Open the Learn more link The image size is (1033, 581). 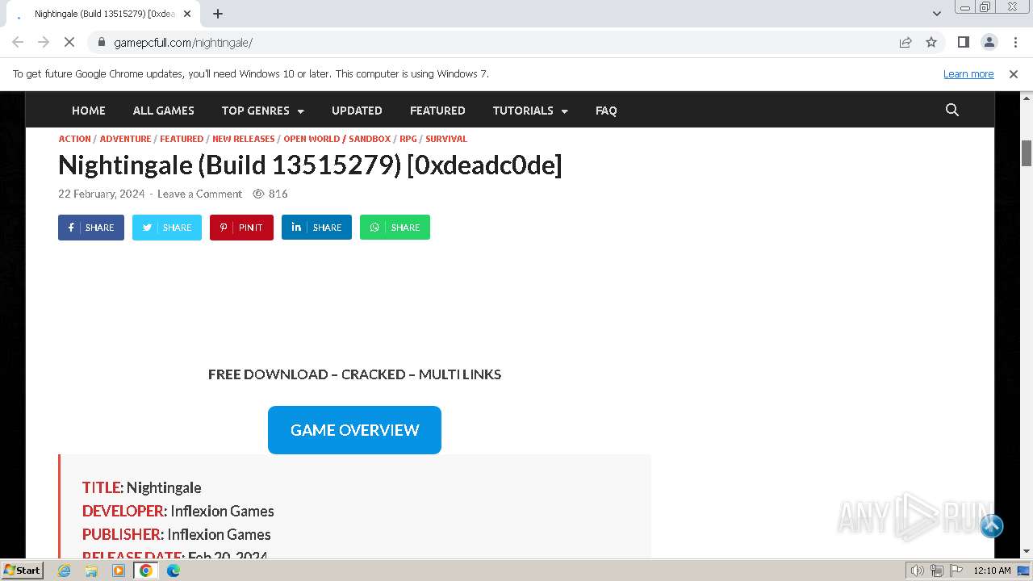coord(968,74)
